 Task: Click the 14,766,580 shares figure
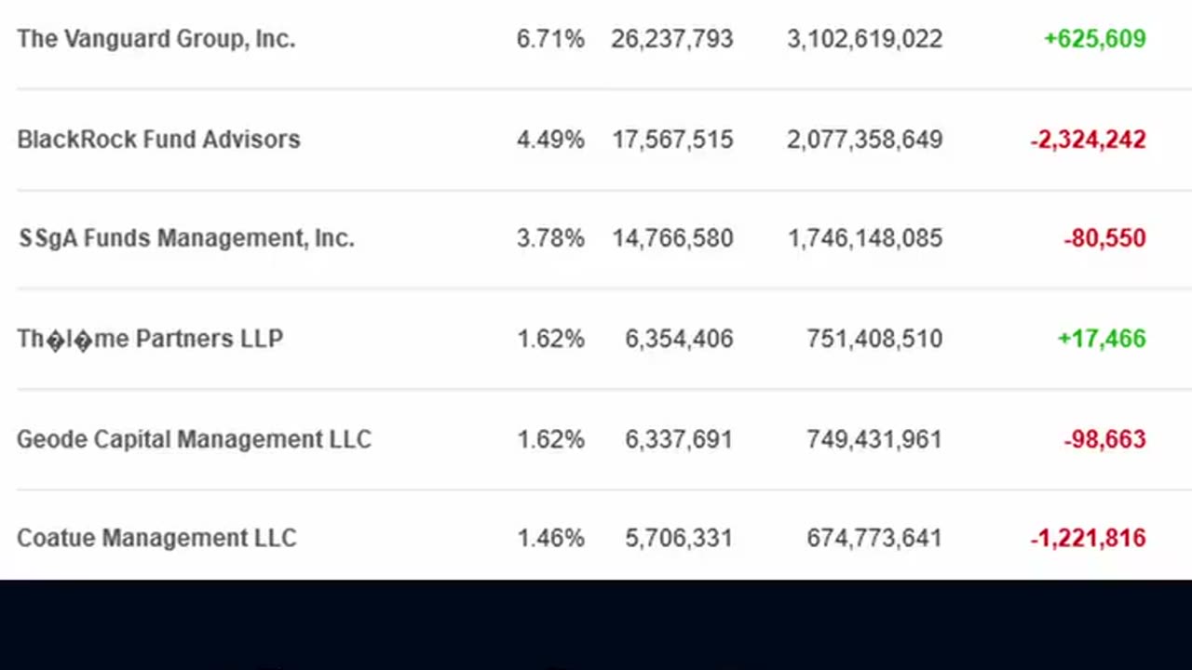pyautogui.click(x=672, y=238)
